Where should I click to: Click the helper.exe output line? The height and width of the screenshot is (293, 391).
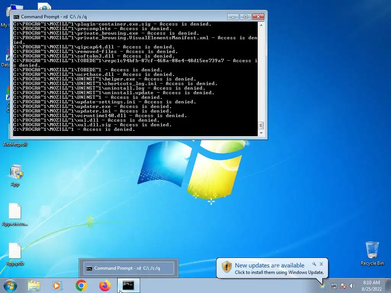coord(105,79)
